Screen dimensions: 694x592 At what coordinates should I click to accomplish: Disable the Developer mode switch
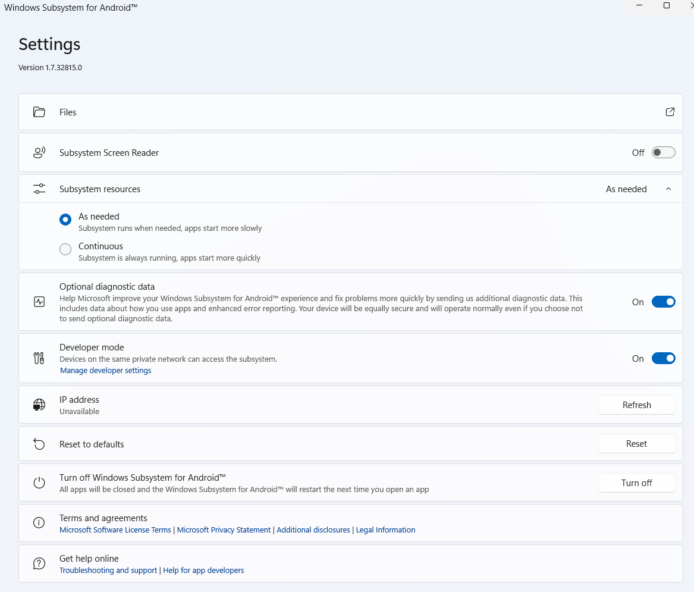664,358
